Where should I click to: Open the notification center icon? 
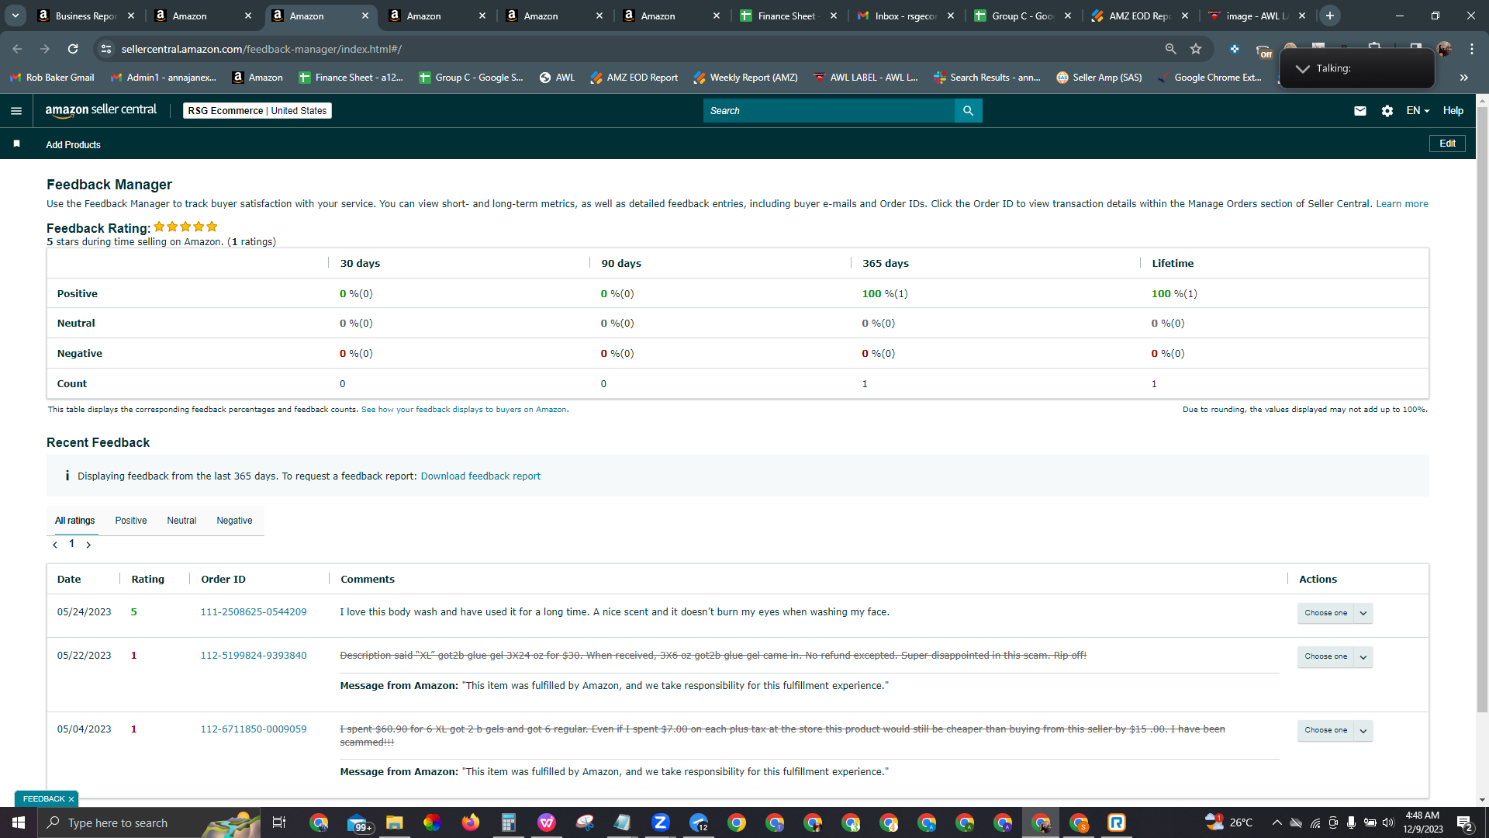point(1465,822)
